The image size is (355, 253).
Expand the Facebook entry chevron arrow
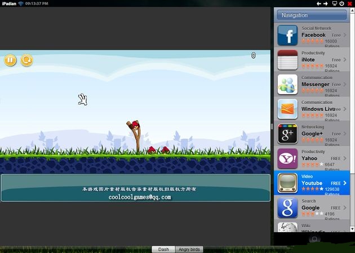point(344,35)
